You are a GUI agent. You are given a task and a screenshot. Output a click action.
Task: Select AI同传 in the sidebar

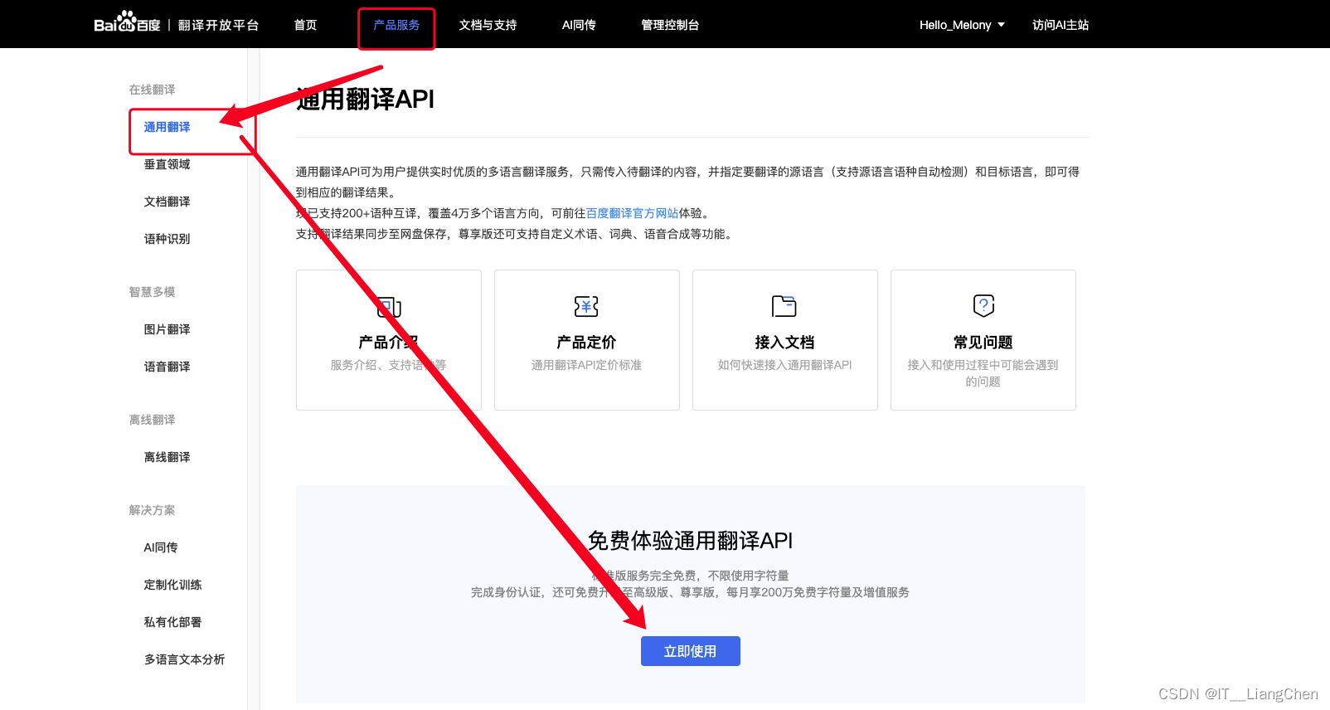(x=161, y=547)
